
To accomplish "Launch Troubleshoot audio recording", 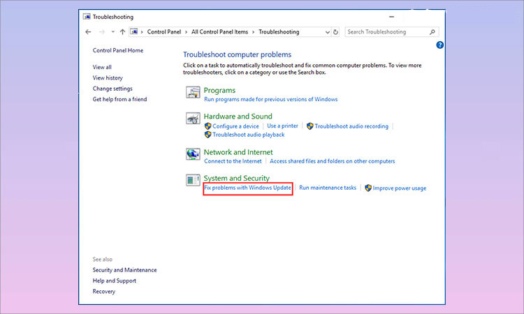I will tap(351, 126).
